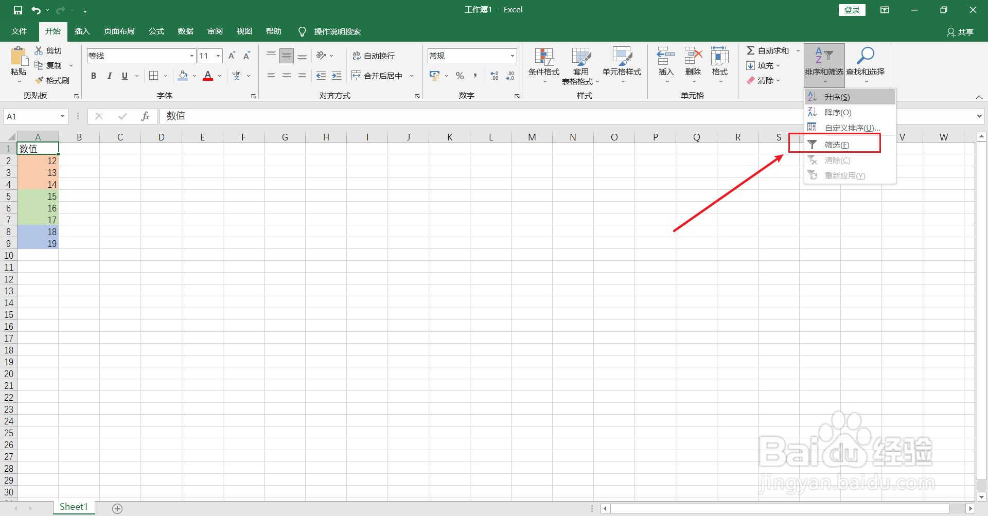
Task: Toggle Bold formatting
Action: (94, 76)
